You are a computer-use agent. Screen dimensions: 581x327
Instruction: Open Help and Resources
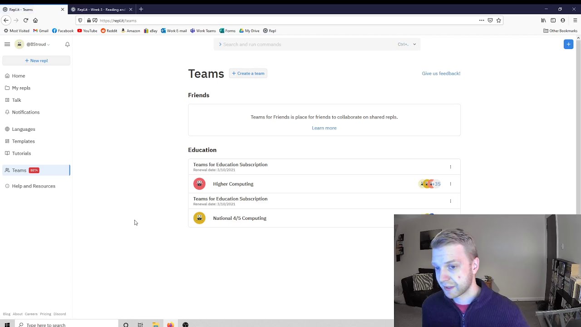click(x=34, y=186)
